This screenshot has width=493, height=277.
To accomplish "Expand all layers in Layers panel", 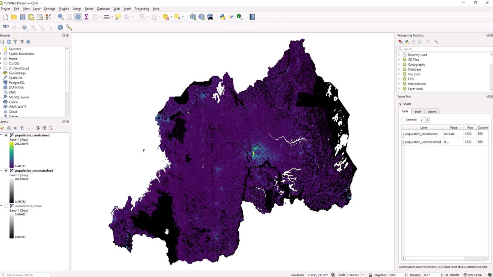I will coord(37,128).
